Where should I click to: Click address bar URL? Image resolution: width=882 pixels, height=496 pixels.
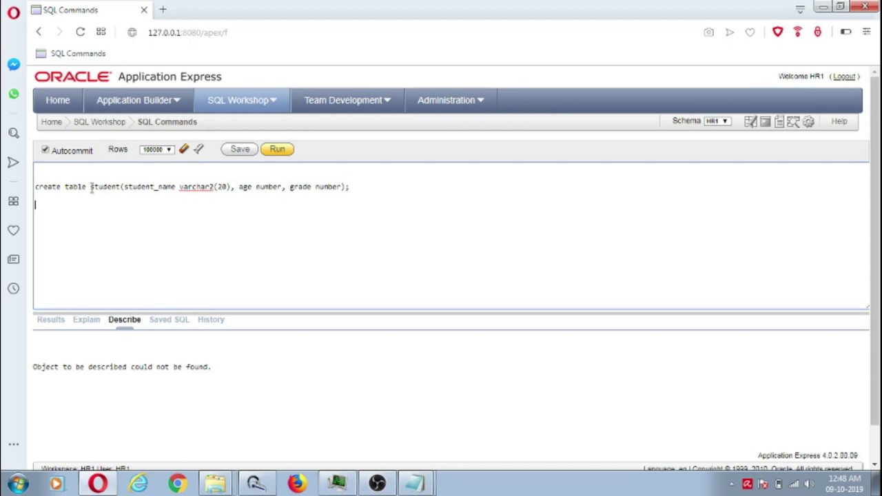187,32
